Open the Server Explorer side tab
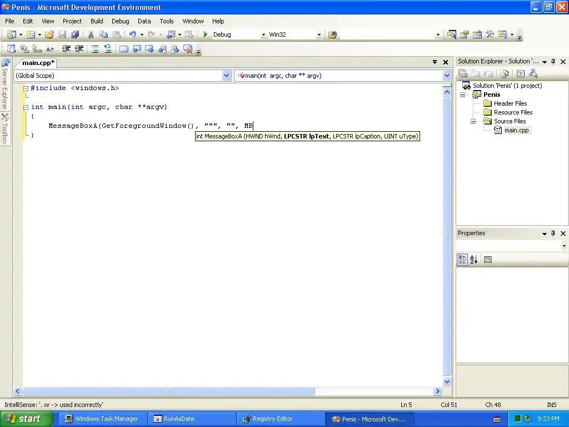The image size is (569, 427). (x=5, y=85)
